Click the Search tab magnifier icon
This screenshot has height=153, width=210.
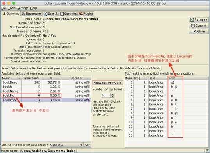point(46,14)
